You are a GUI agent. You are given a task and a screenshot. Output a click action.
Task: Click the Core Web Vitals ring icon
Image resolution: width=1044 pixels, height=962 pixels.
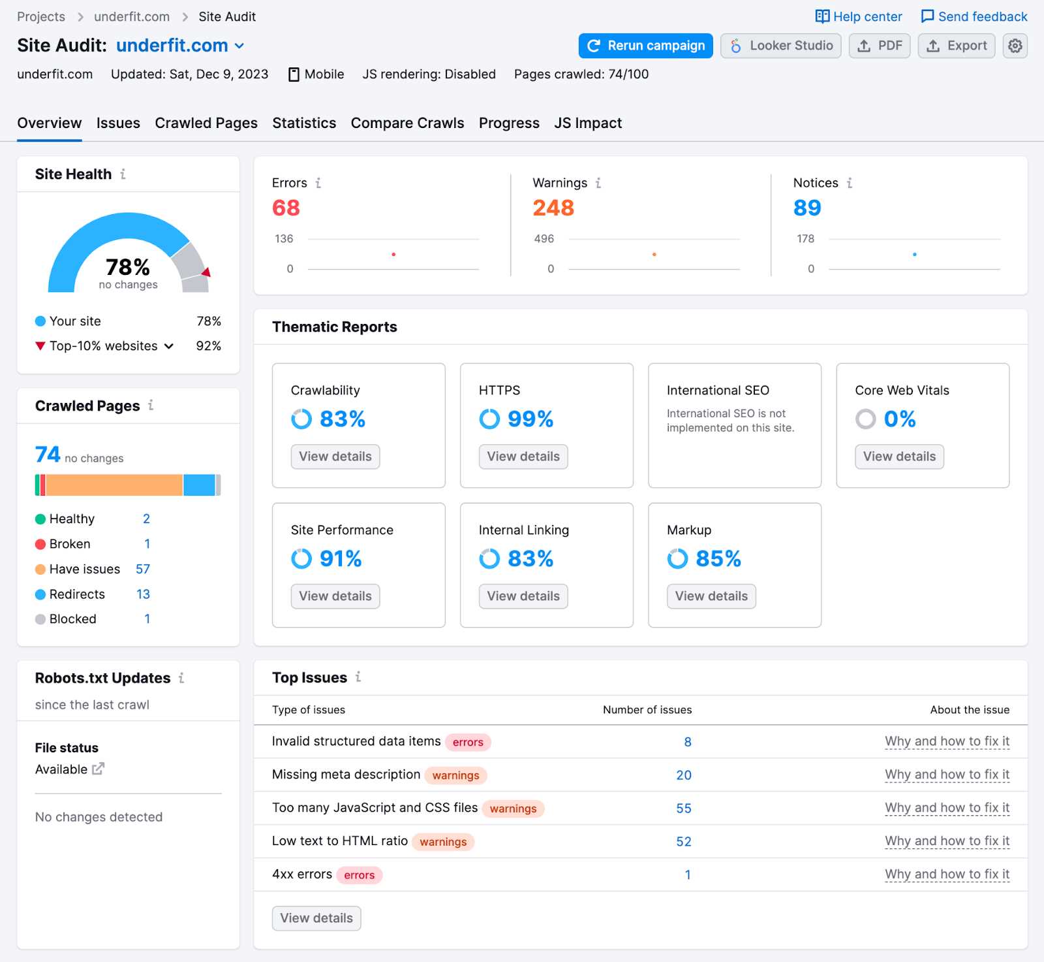[866, 419]
